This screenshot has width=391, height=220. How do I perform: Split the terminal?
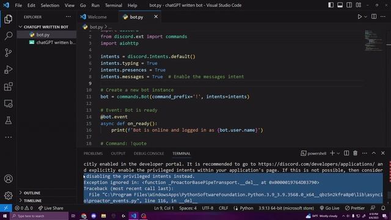click(346, 153)
